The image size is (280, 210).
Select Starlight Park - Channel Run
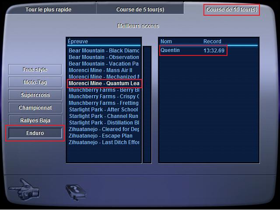104,116
